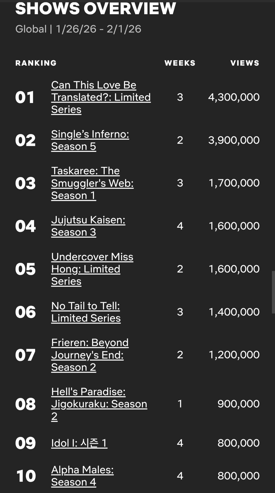
Task: Click the Shows Overview heading
Action: click(x=95, y=8)
